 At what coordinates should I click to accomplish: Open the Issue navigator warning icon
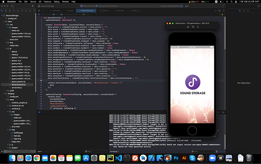[18, 11]
